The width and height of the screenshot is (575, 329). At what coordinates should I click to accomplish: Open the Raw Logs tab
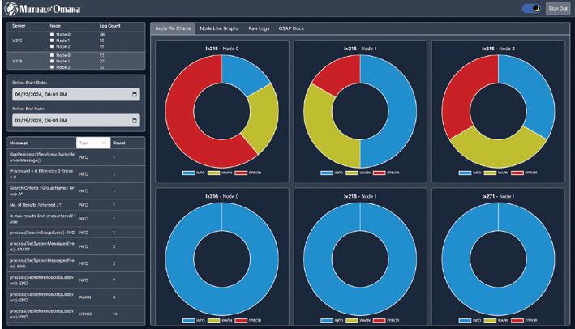pos(259,28)
